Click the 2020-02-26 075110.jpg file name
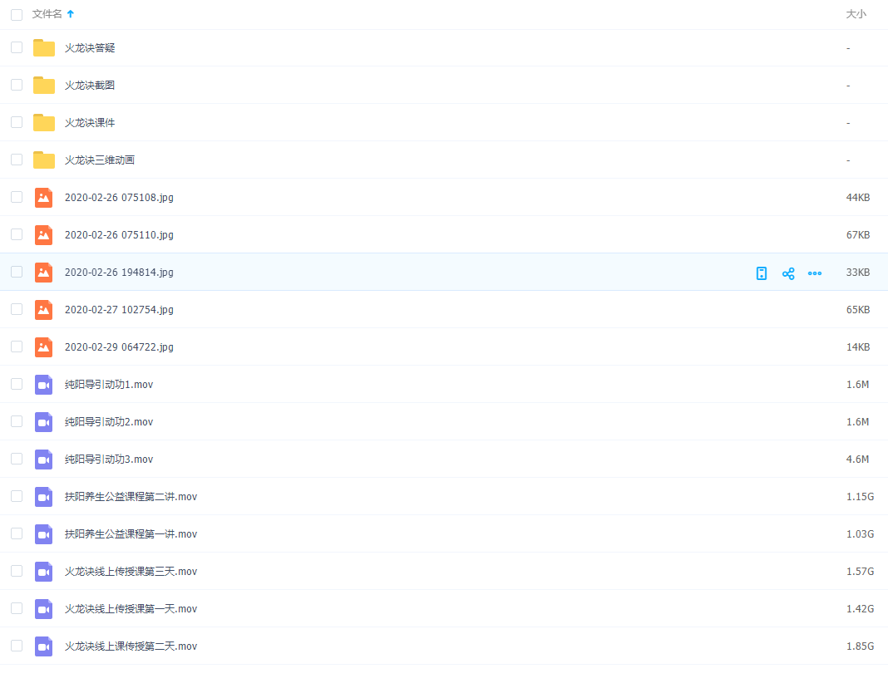Image resolution: width=888 pixels, height=693 pixels. [x=119, y=235]
